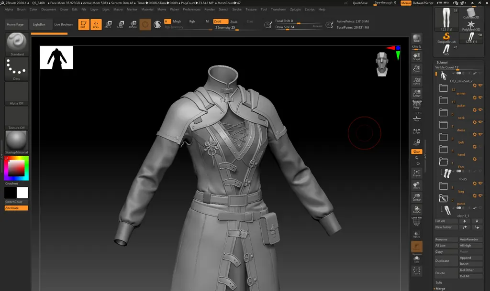This screenshot has width=490, height=291.
Task: Open the Texture Off selector
Action: pyautogui.click(x=17, y=118)
